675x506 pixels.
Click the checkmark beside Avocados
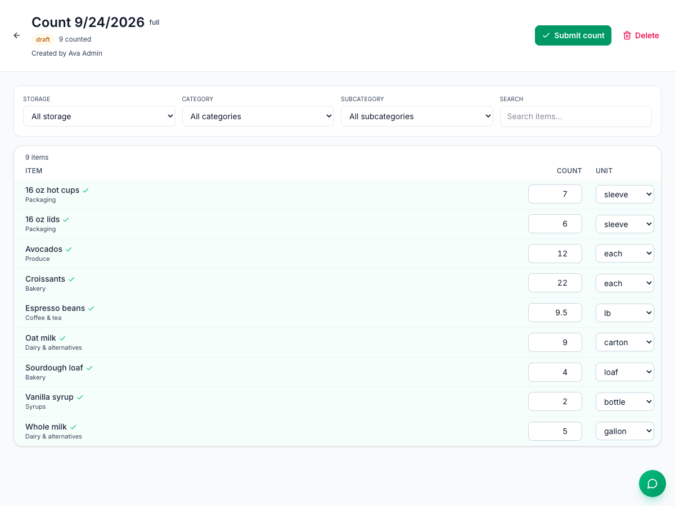point(69,250)
